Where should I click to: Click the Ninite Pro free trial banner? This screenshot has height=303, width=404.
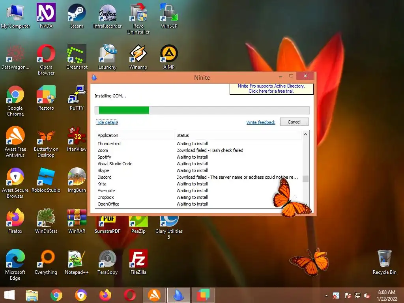coord(271,89)
